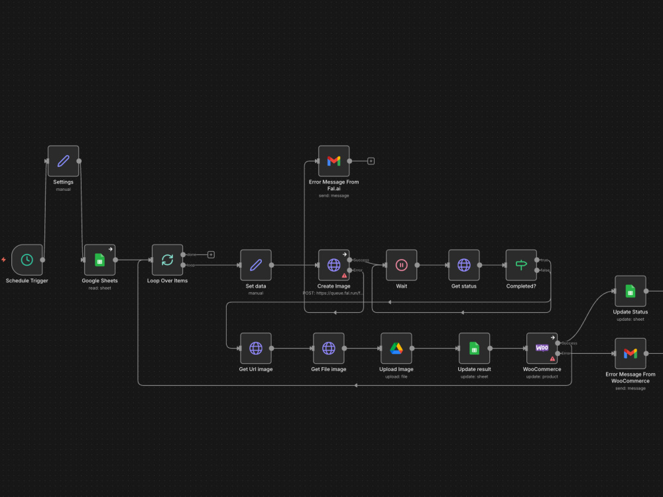Click Completed? false output connector
Screen dimensions: 663x497
pos(537,270)
